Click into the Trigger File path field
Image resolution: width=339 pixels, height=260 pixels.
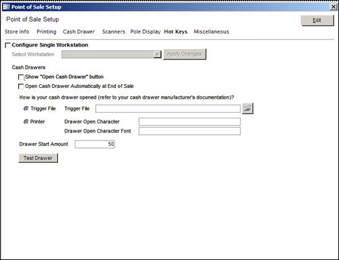coord(168,109)
